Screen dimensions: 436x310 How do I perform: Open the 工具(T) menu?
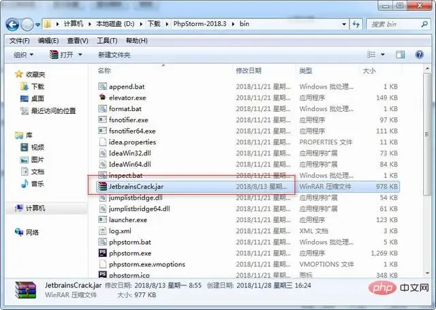(x=108, y=40)
